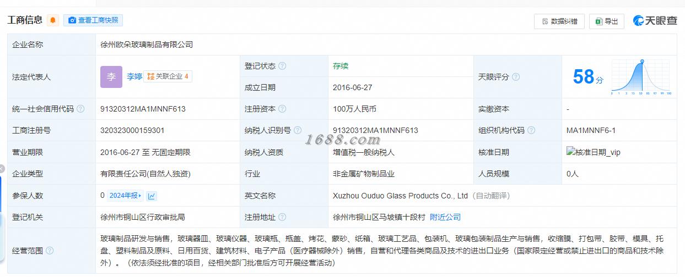
Task: Open legal representative 李婷 link
Action: click(x=134, y=76)
